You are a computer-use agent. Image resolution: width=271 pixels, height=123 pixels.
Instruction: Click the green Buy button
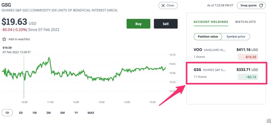pos(138,24)
